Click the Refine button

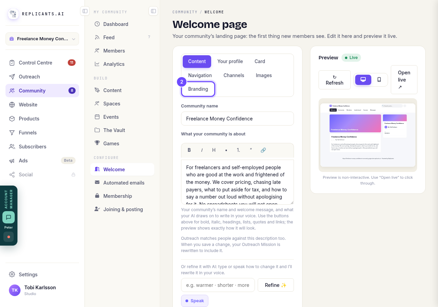(276, 285)
